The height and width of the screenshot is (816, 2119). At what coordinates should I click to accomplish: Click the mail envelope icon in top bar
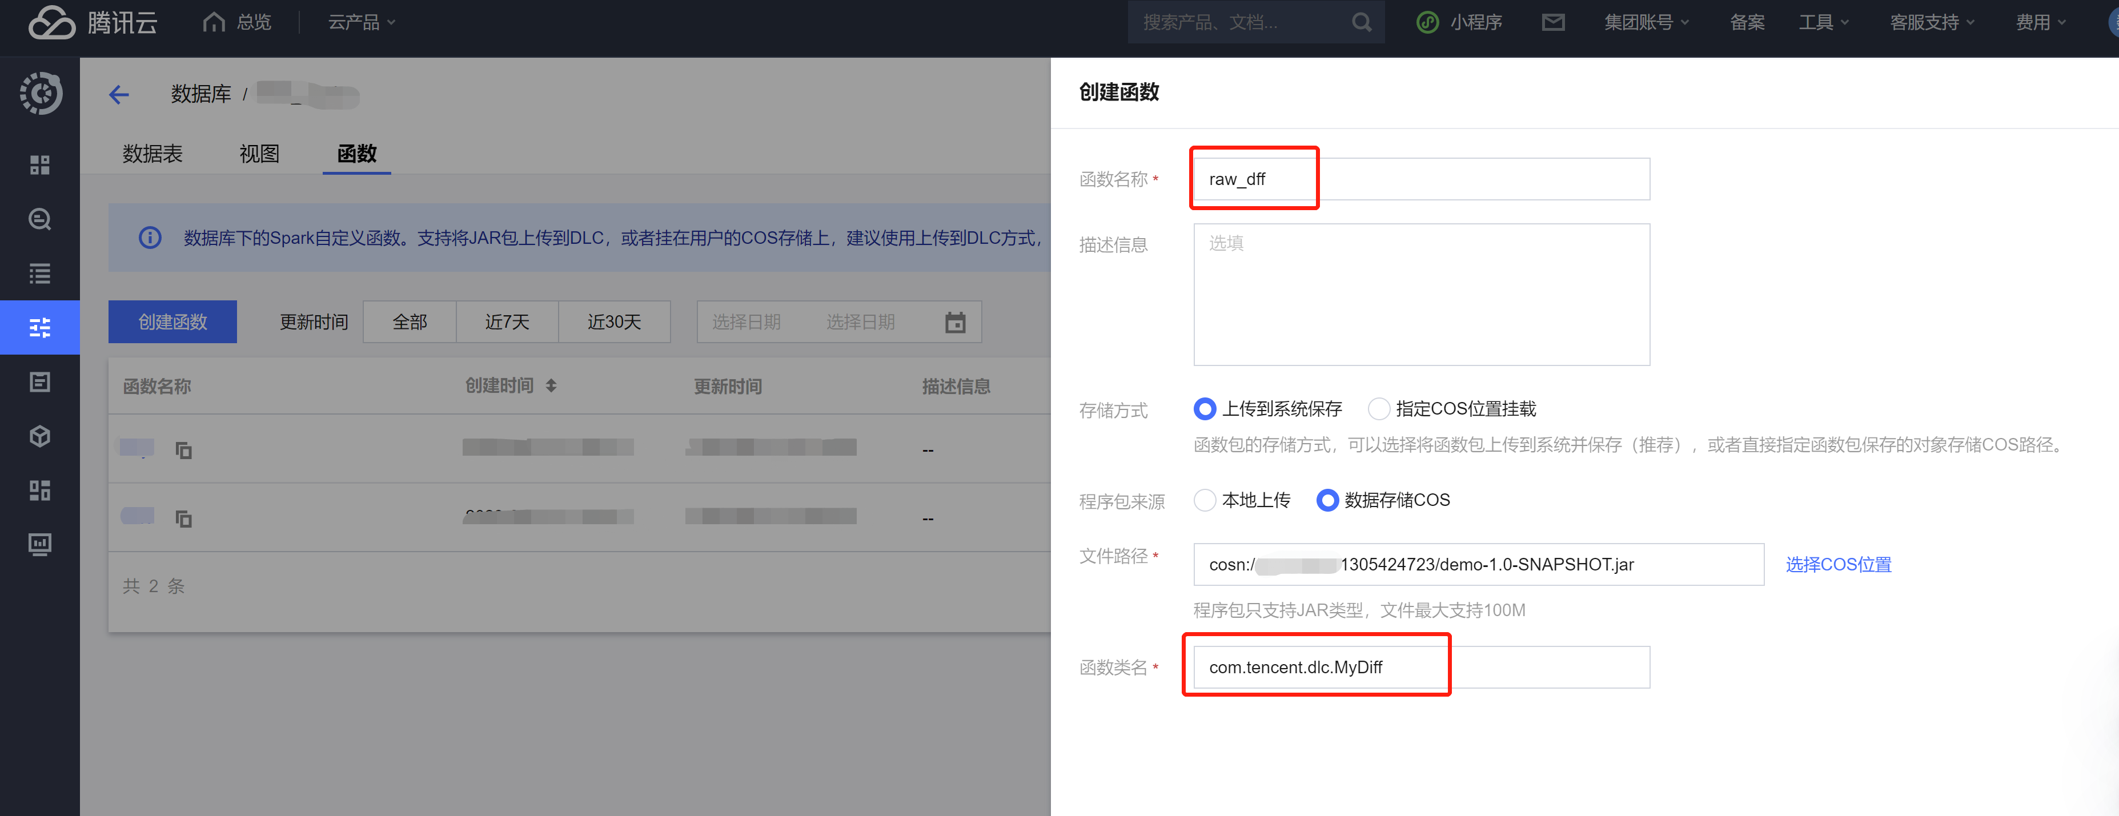[1552, 22]
